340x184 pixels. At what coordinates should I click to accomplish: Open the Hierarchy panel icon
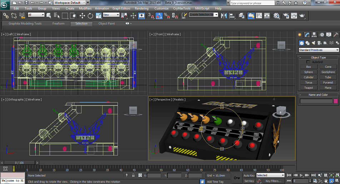pos(314,35)
